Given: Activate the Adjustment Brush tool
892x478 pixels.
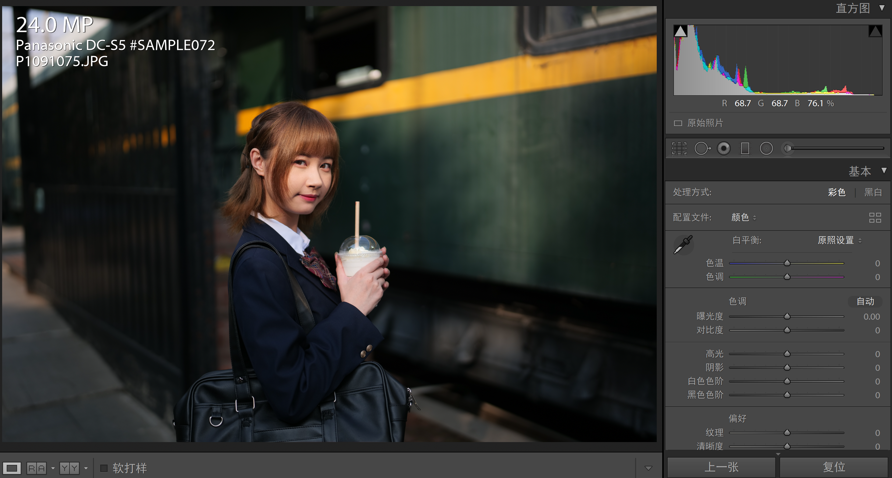Looking at the screenshot, I should pos(788,149).
